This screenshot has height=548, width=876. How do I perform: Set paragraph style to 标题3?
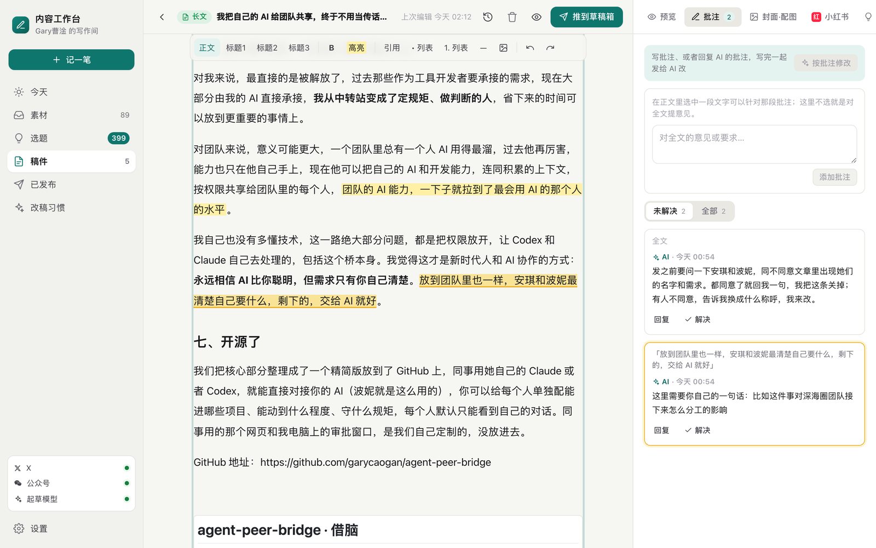tap(299, 48)
